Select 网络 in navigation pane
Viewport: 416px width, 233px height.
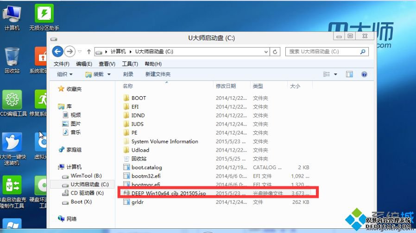point(67,219)
